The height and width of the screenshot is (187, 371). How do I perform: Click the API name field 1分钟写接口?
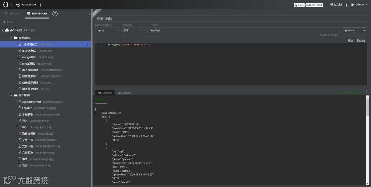click(x=231, y=19)
